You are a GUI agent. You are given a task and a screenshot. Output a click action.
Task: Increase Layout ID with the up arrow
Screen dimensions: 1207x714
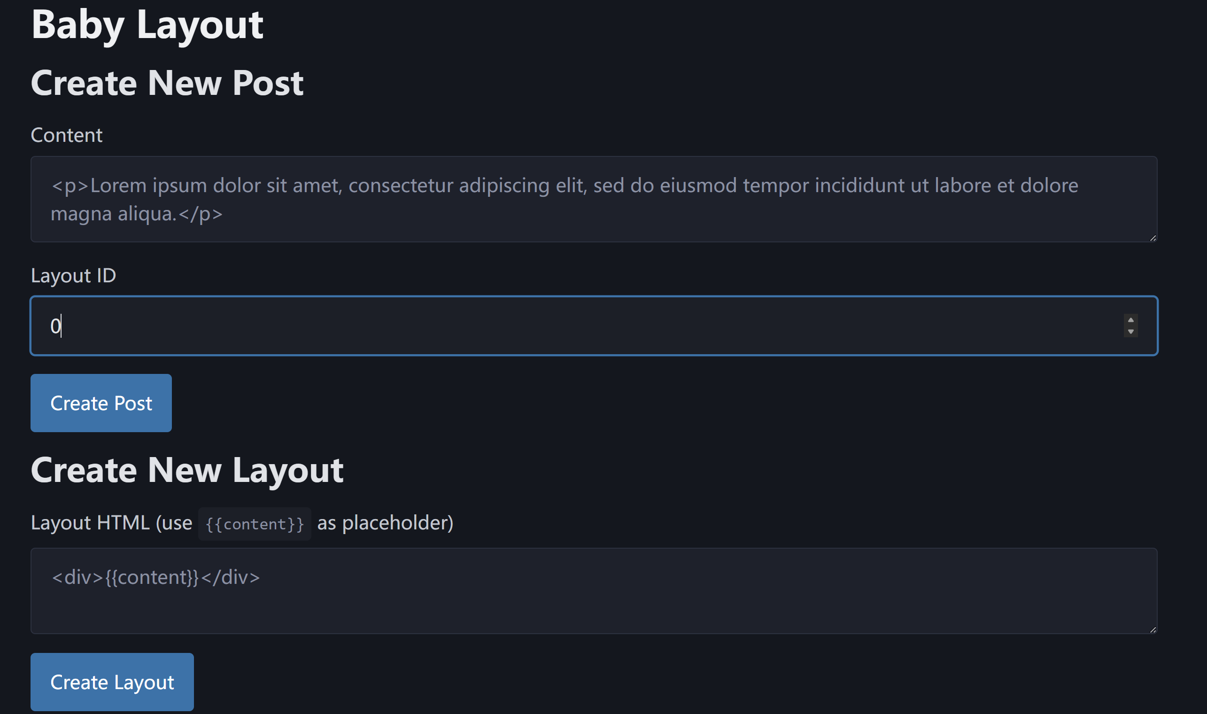[x=1130, y=320]
